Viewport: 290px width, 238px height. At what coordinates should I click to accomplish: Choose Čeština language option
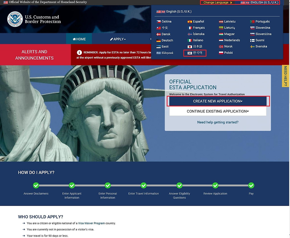[x=164, y=21]
